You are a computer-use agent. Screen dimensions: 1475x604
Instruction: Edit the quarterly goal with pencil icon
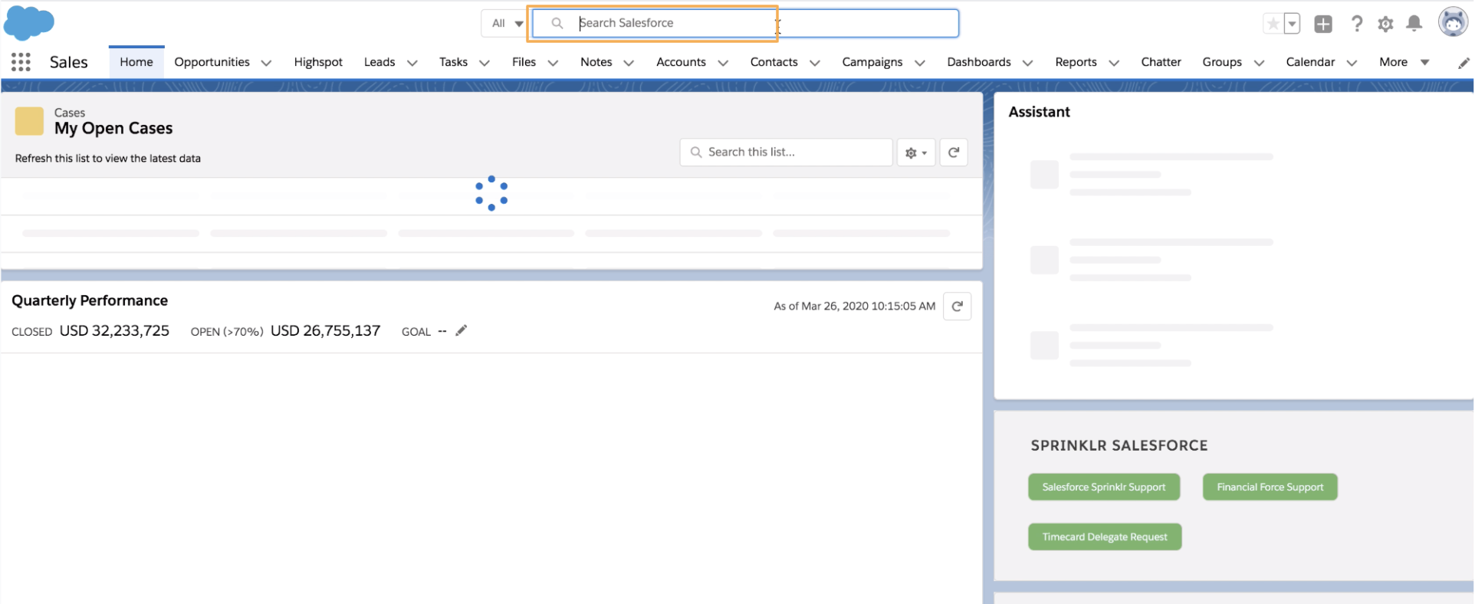pyautogui.click(x=461, y=330)
